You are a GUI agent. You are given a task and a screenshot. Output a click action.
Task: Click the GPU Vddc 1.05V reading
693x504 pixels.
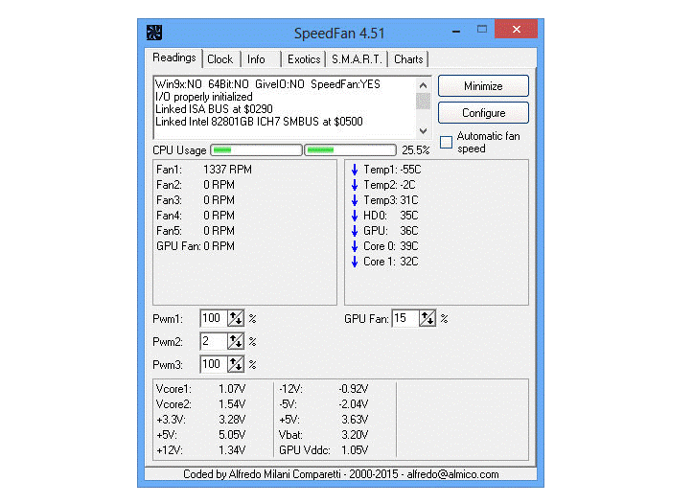point(324,450)
